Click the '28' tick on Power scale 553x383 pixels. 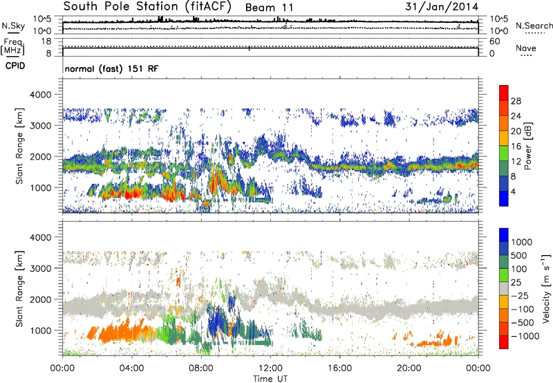516,101
